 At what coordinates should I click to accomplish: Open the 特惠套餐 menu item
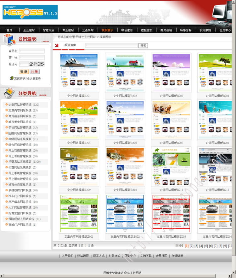point(186,30)
